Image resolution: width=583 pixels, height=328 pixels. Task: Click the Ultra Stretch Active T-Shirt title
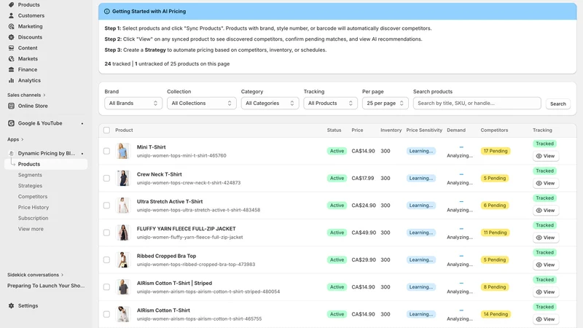(x=170, y=202)
